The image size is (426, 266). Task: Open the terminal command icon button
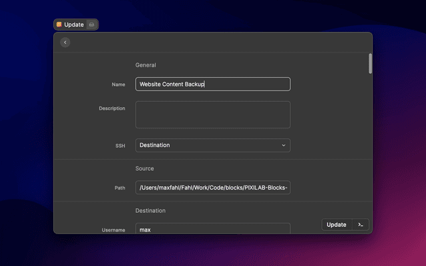[360, 225]
